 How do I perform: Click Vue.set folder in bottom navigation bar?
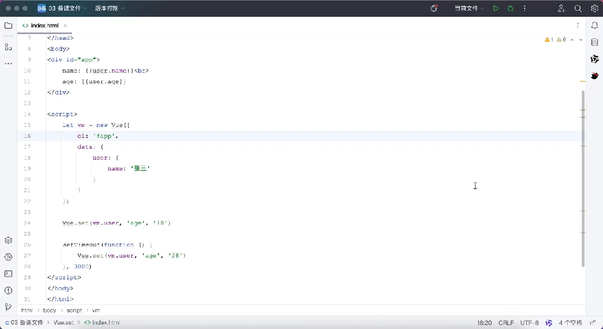click(x=64, y=323)
